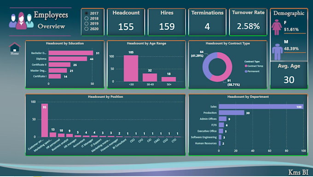Viewport: 313px width, 177px height.
Task: Click the Headcount by Education chart title
Action: click(65, 43)
